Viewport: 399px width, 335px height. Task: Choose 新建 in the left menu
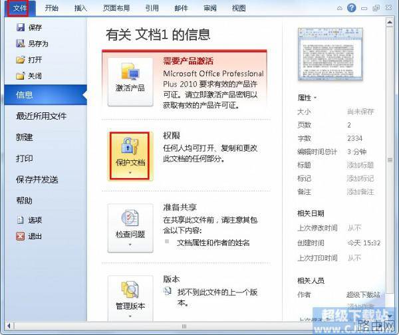25,138
